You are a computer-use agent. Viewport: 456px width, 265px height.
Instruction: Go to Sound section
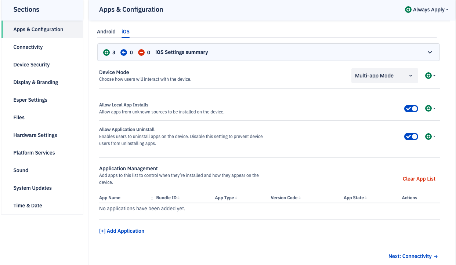click(x=43, y=170)
